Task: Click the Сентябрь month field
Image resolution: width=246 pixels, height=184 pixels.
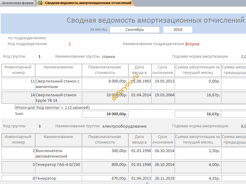Action: click(x=134, y=30)
